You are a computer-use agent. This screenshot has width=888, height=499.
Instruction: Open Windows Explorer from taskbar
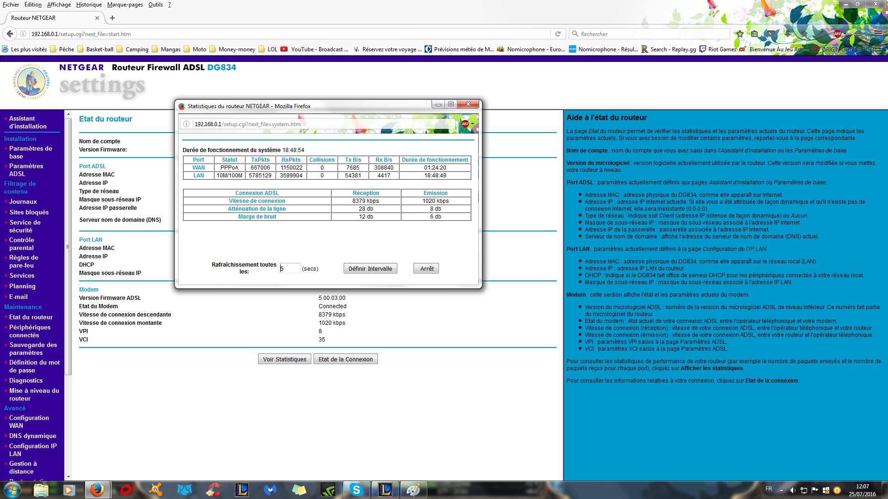(x=41, y=490)
